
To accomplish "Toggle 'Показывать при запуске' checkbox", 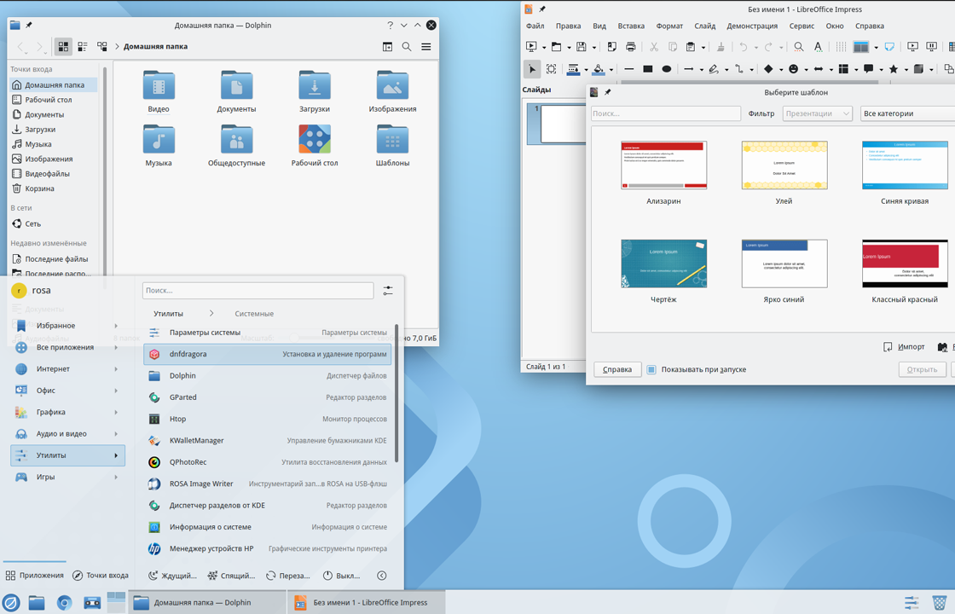I will (651, 369).
